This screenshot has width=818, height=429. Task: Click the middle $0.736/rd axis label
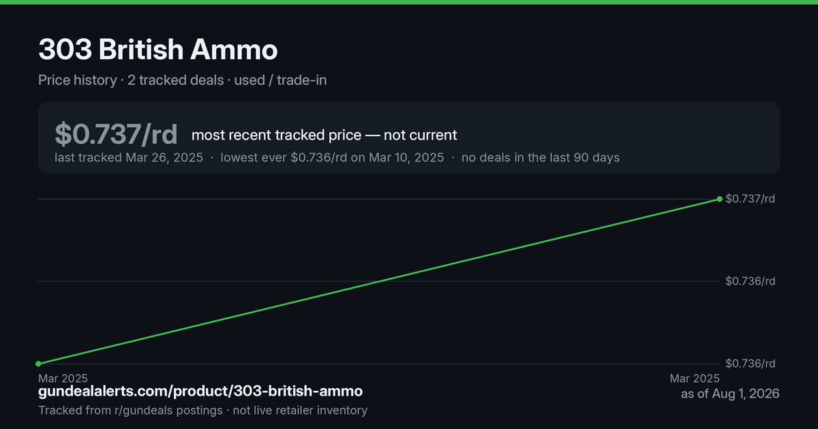coord(750,281)
